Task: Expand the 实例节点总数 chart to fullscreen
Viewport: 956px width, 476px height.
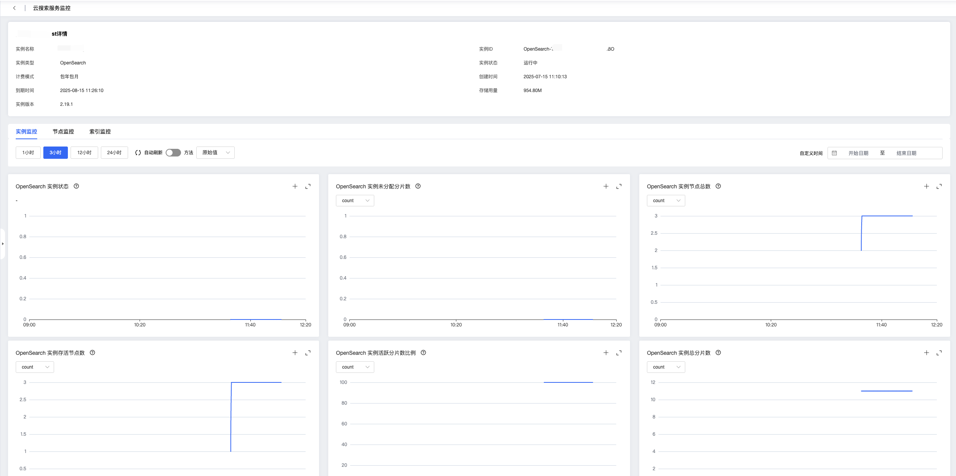Action: click(939, 186)
